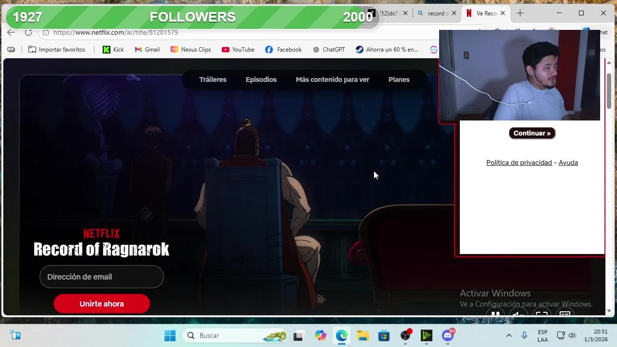Open the Windows Start menu

pos(170,335)
